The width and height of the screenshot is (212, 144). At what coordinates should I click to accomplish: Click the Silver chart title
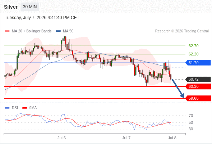tap(11, 7)
